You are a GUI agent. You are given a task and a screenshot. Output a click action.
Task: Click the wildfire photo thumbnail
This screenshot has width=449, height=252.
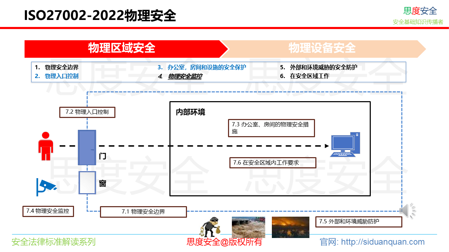pos(290,227)
